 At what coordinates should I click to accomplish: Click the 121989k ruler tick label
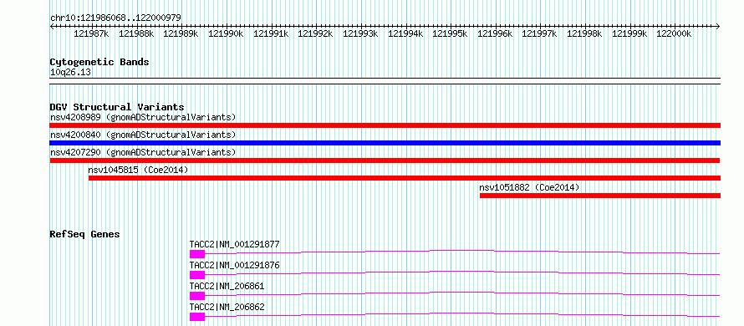coord(181,33)
